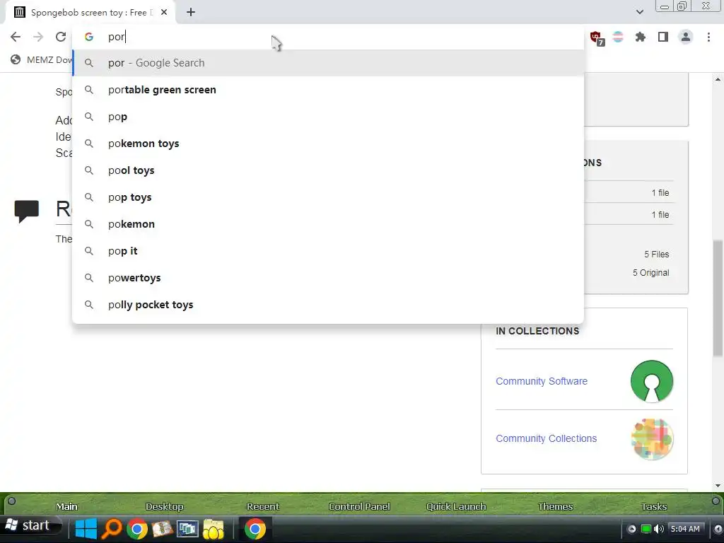Viewport: 724px width, 543px height.
Task: Open the tab search chevron
Action: [639, 12]
